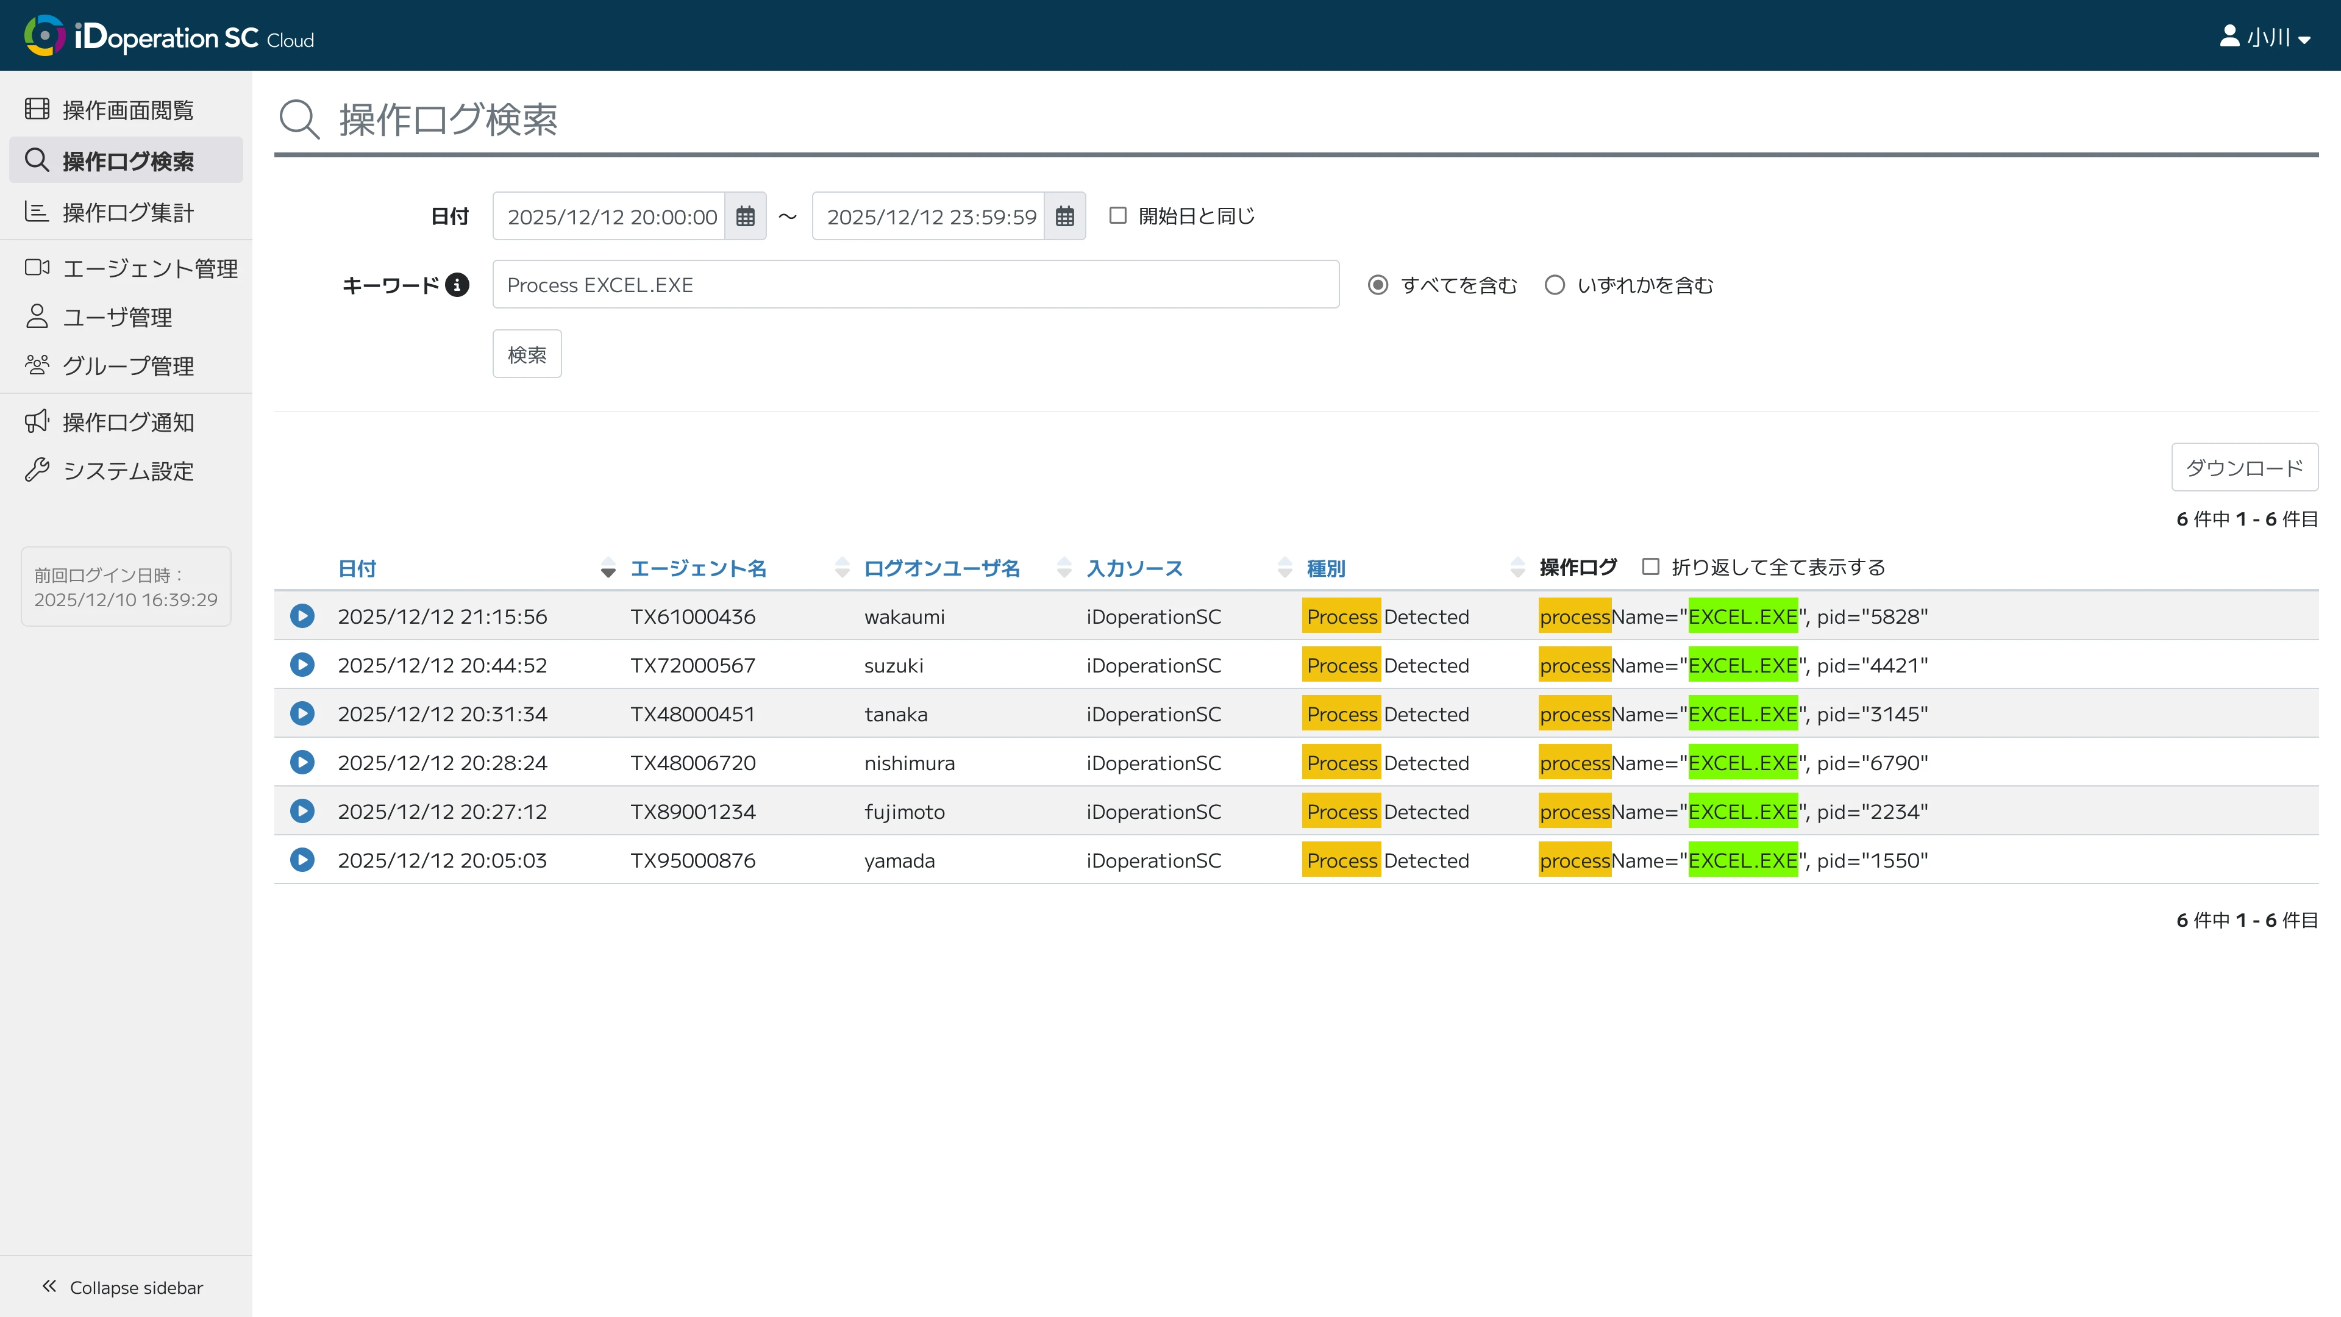2341x1317 pixels.
Task: Select the いずれかを含む radio option
Action: point(1555,285)
